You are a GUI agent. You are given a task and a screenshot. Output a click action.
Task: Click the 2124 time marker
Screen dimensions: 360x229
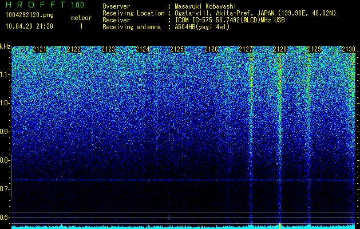pos(143,49)
